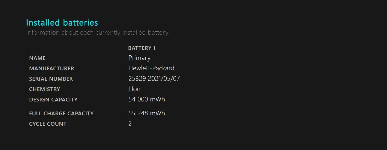This screenshot has height=150, width=387.
Task: Click the Hewlett-Packard manufacturer value
Action: point(151,68)
